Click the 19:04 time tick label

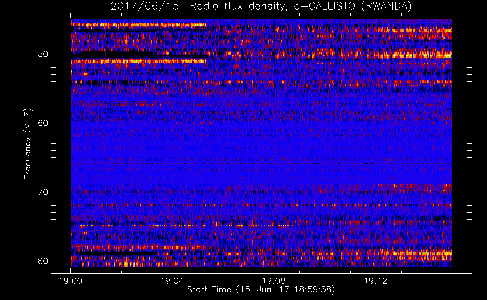[172, 281]
